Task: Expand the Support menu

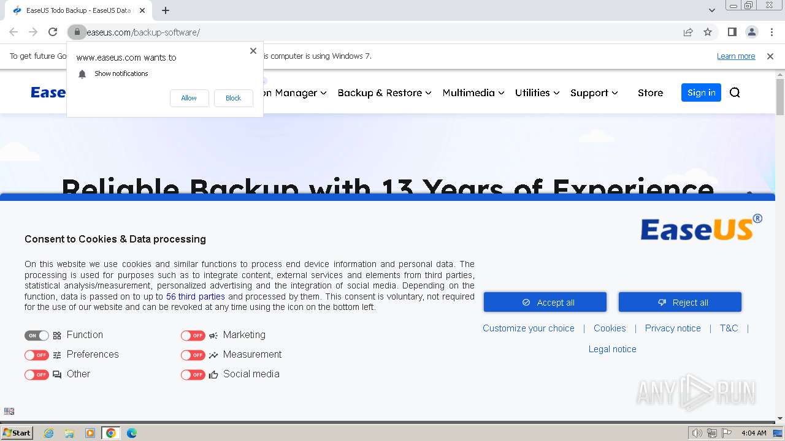Action: coord(594,93)
